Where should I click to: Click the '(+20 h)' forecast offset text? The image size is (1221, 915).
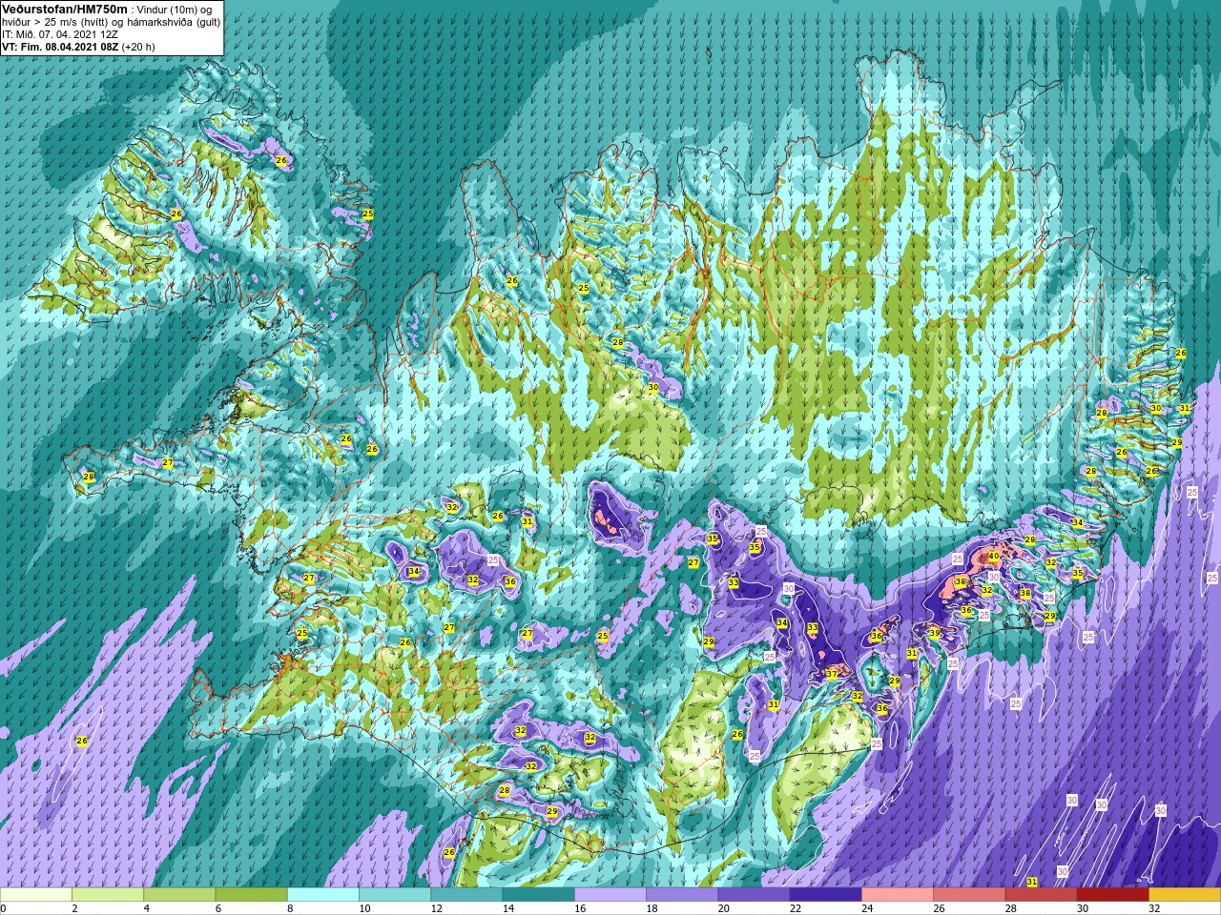click(138, 46)
